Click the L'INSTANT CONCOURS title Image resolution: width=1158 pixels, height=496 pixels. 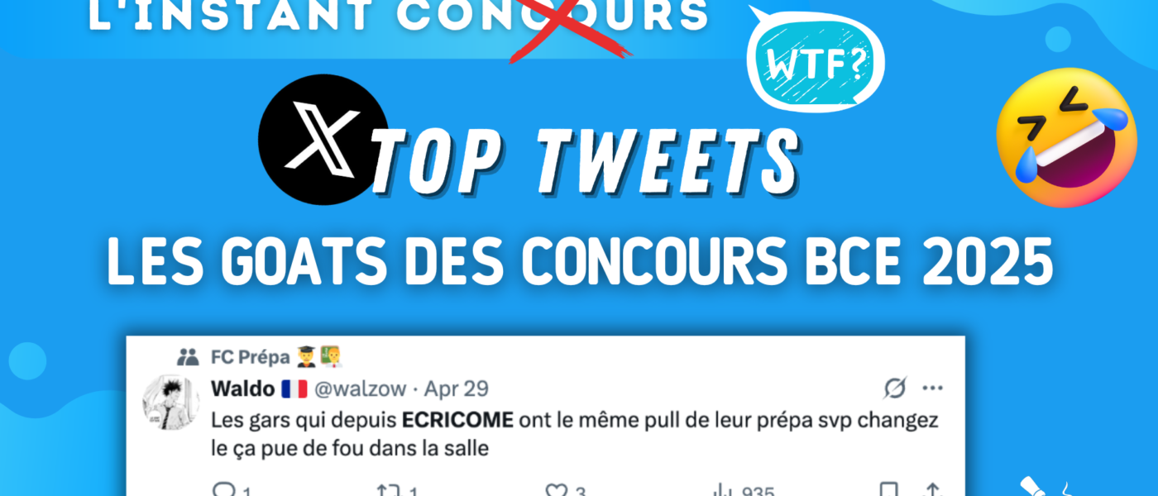click(x=398, y=17)
